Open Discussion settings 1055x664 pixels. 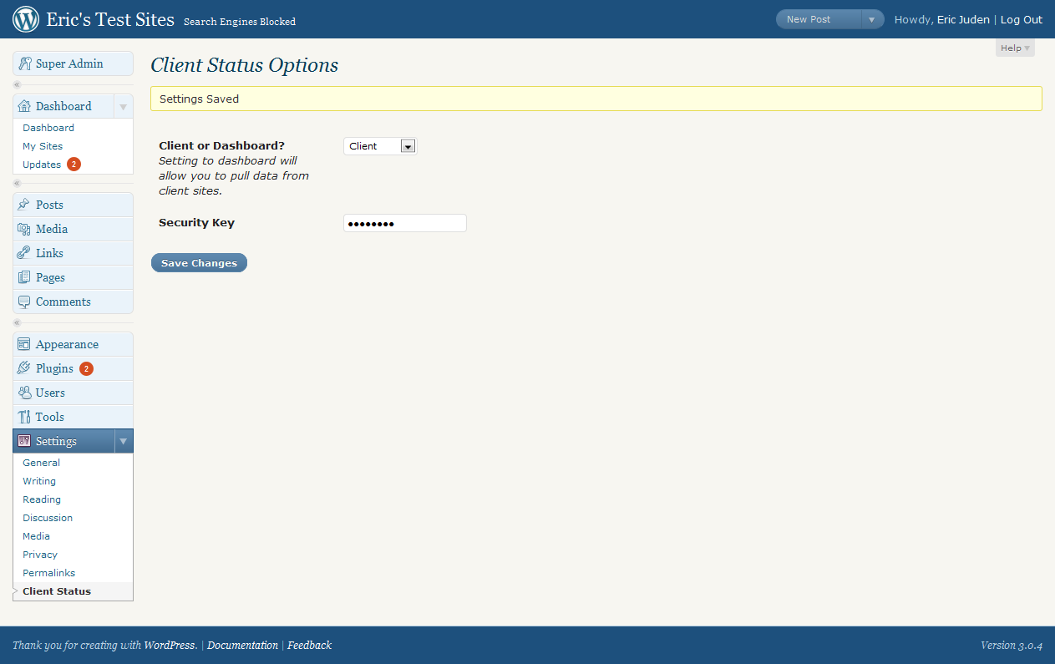coord(48,518)
